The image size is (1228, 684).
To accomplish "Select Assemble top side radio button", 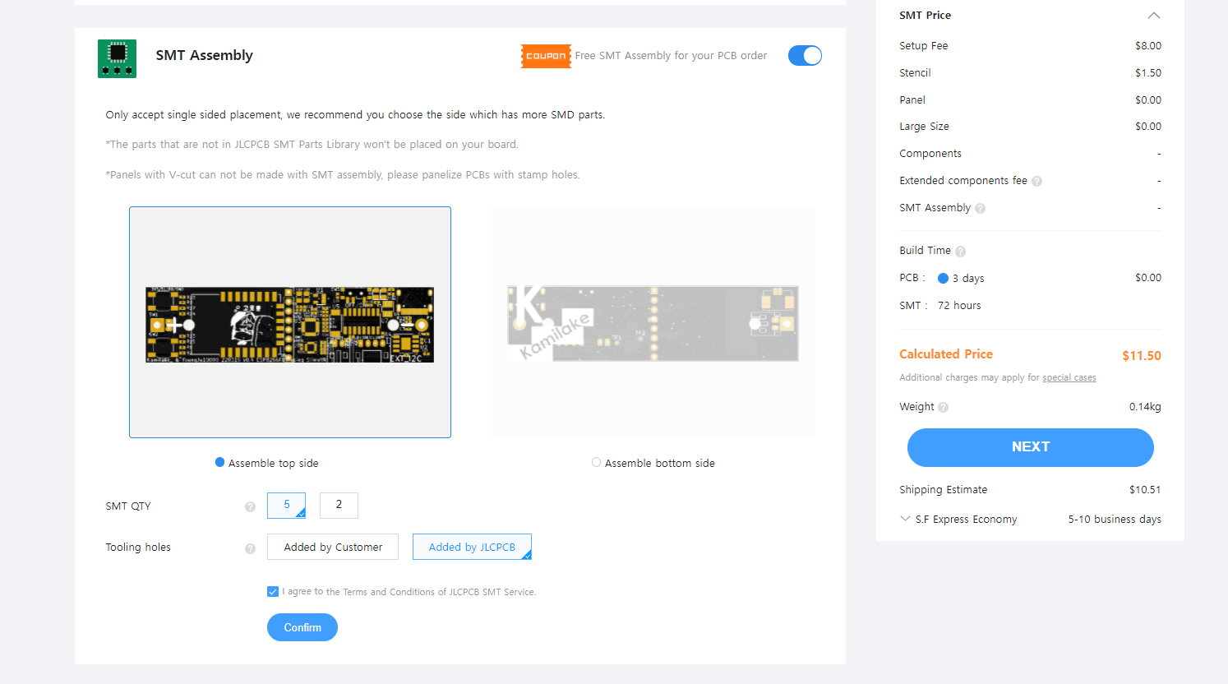I will coord(219,462).
